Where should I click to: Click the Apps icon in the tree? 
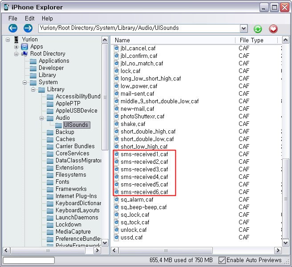click(x=24, y=47)
